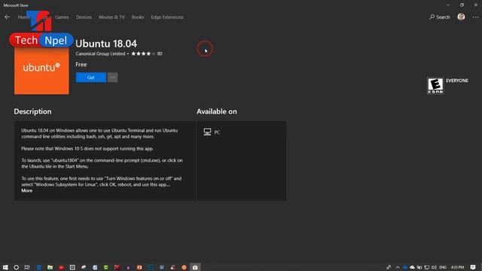Click the Ubuntu 18.04 title text
Screen dimensions: 482x271
pyautogui.click(x=106, y=44)
